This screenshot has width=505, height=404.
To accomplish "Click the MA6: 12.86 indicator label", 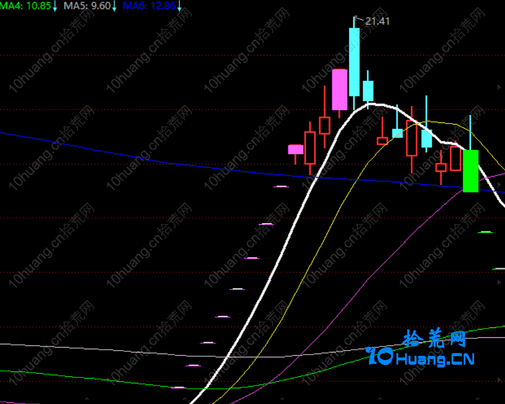I will 149,5.
